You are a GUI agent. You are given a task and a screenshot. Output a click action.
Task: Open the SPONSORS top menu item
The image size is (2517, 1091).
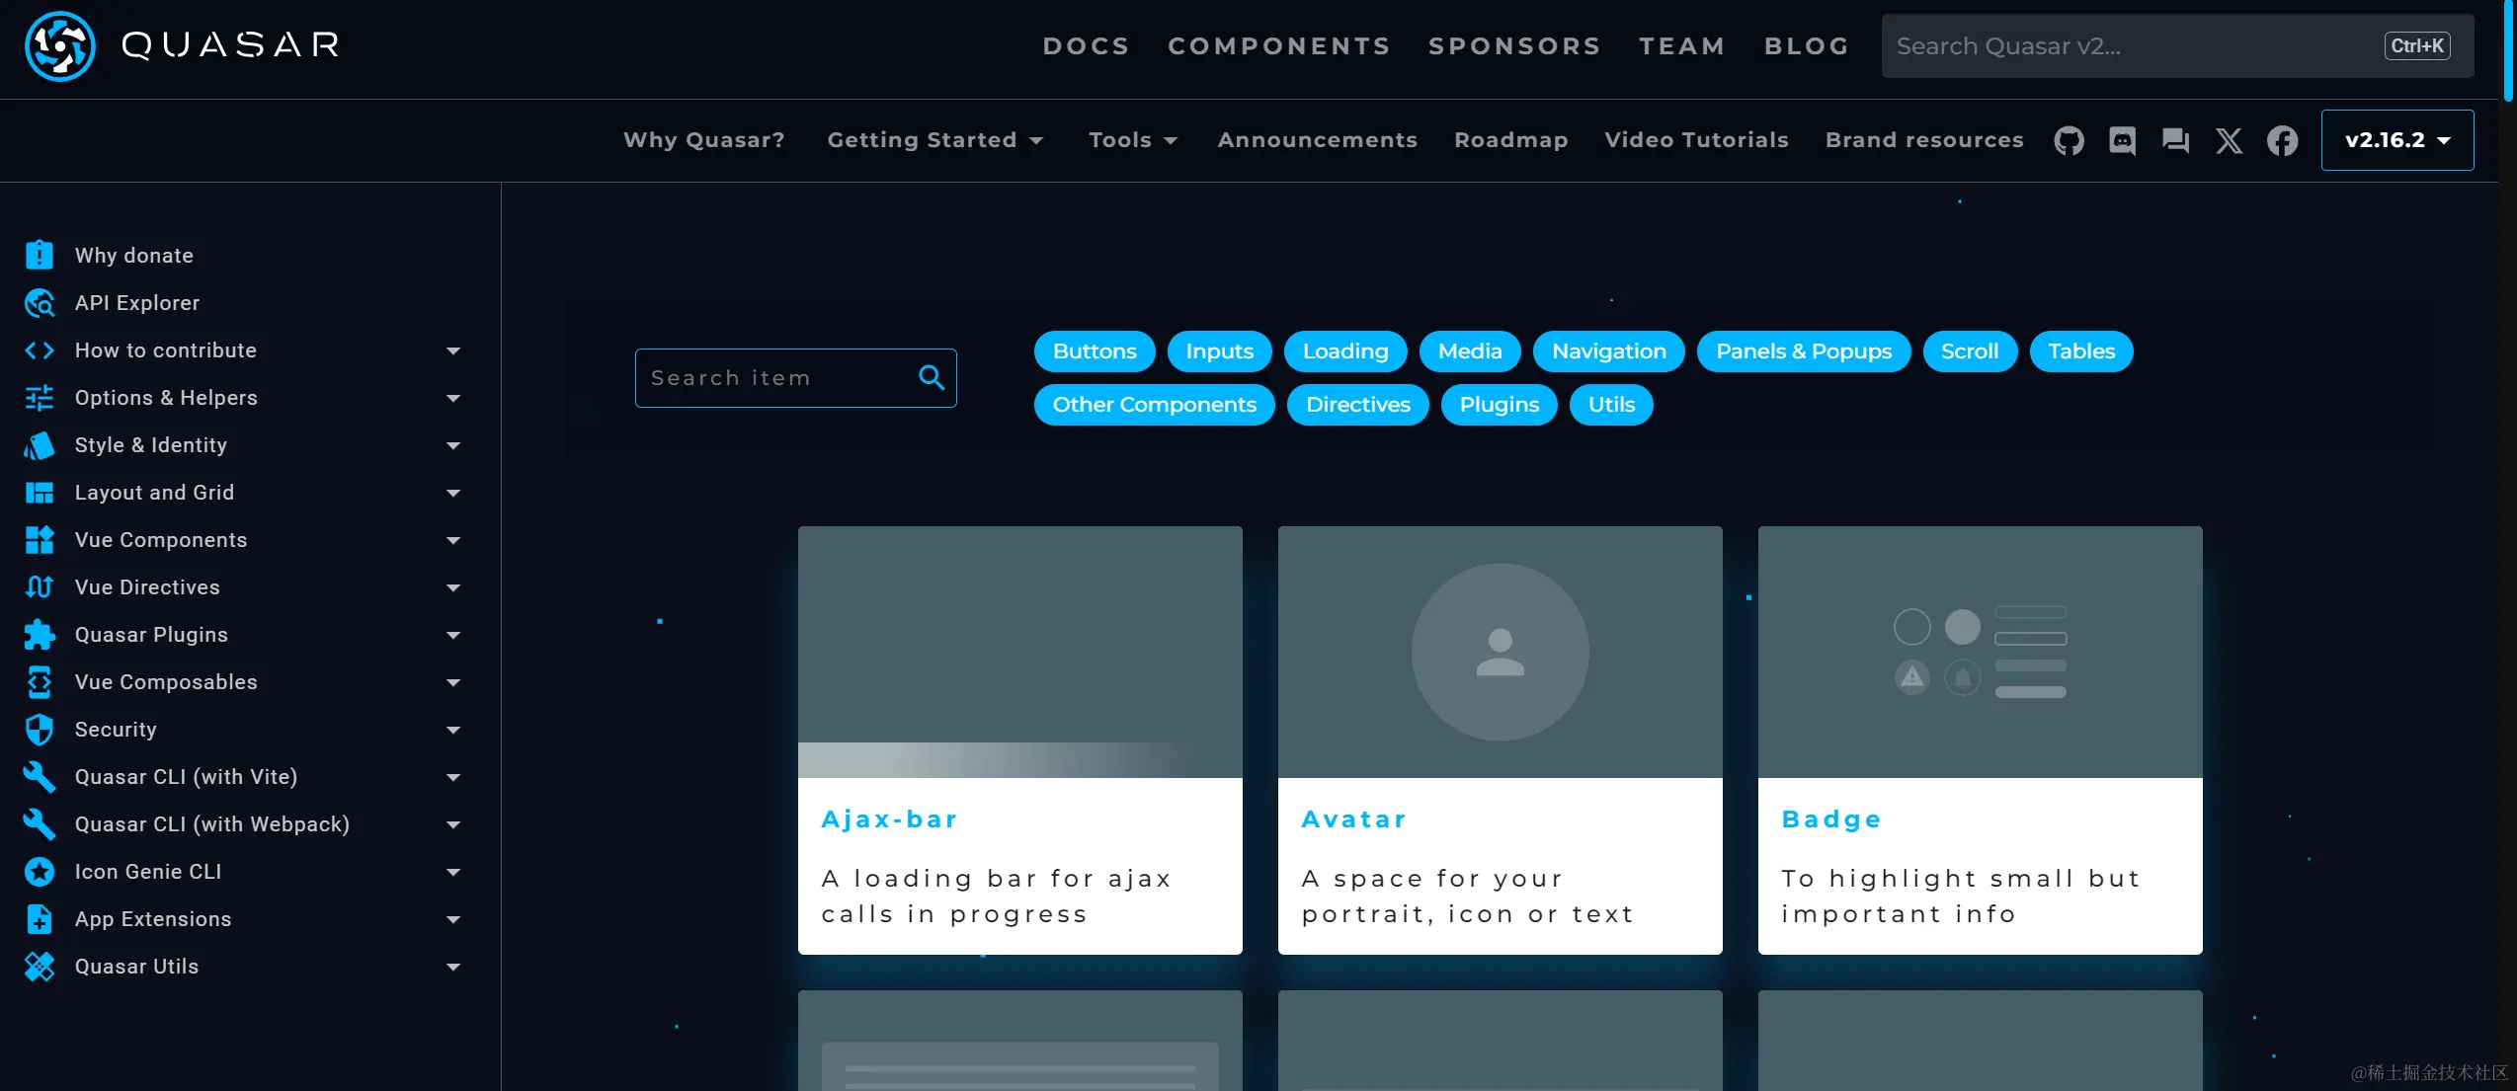1513,46
